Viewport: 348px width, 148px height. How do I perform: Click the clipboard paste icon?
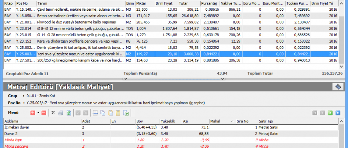point(118,112)
